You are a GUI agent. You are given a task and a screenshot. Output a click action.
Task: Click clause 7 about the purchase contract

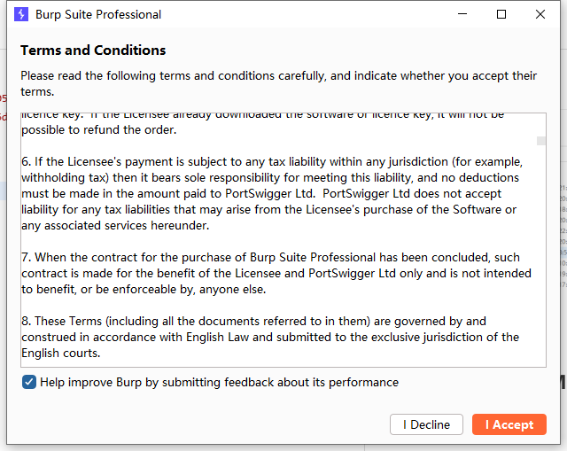[276, 273]
